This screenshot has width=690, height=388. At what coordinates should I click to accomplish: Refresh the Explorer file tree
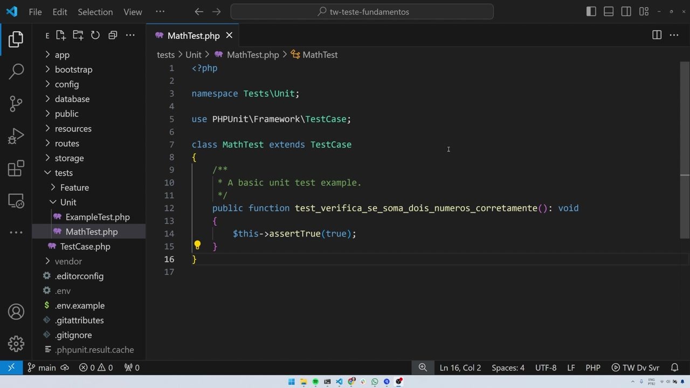pyautogui.click(x=95, y=36)
